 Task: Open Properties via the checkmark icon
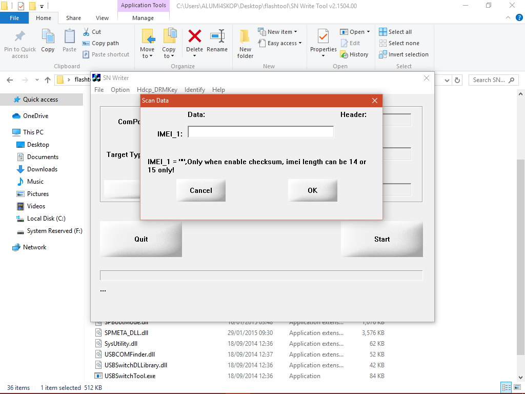click(x=323, y=36)
